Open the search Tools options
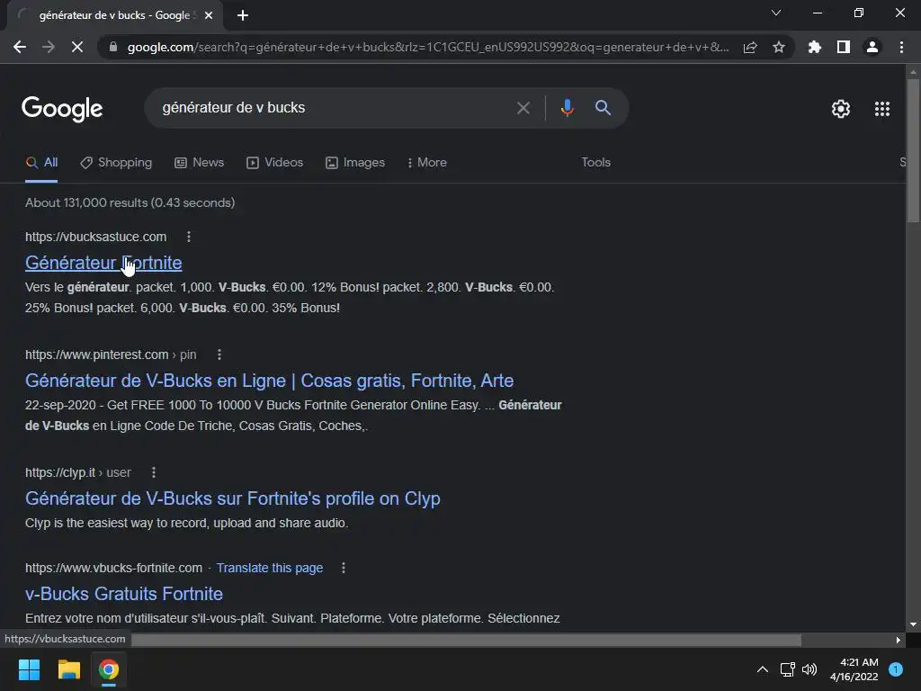 point(595,162)
